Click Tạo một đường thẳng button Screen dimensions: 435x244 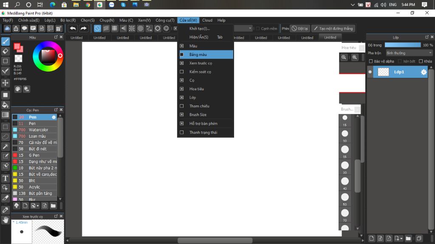[x=333, y=28]
